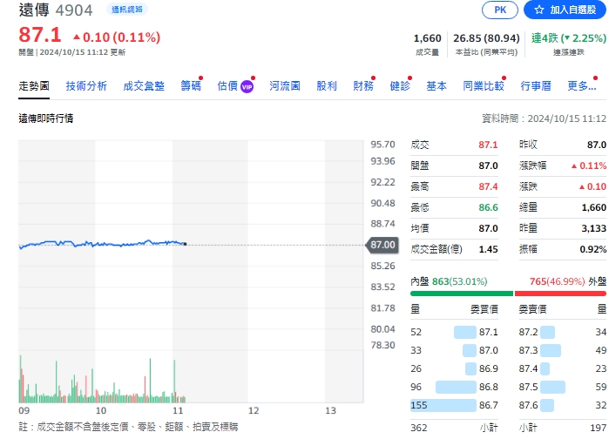Click the green 內盤 ratio bar

click(462, 294)
